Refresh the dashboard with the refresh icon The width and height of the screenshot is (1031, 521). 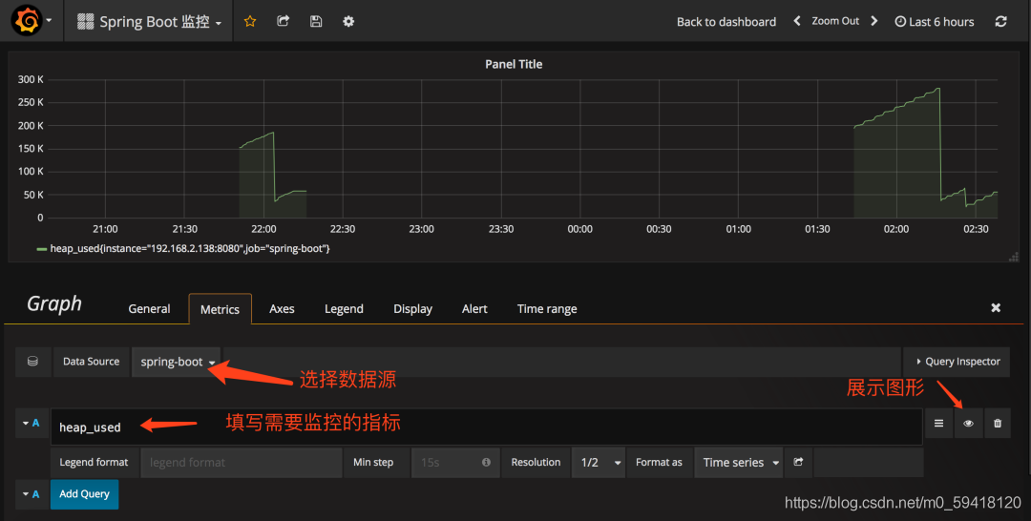coord(1000,21)
